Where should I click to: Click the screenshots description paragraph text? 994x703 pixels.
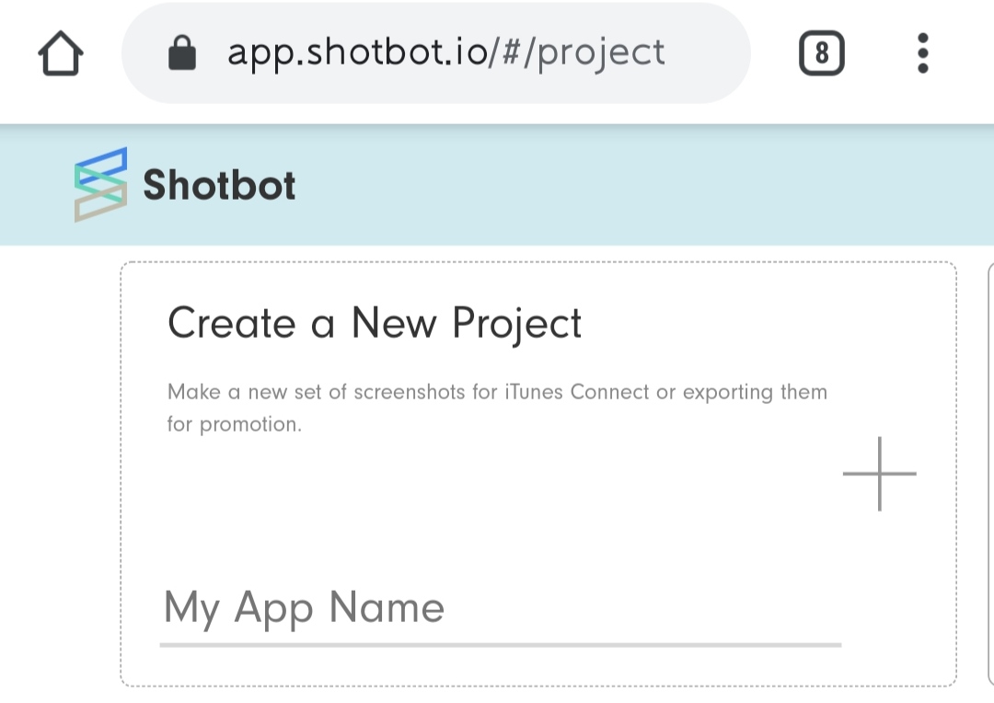pyautogui.click(x=497, y=408)
